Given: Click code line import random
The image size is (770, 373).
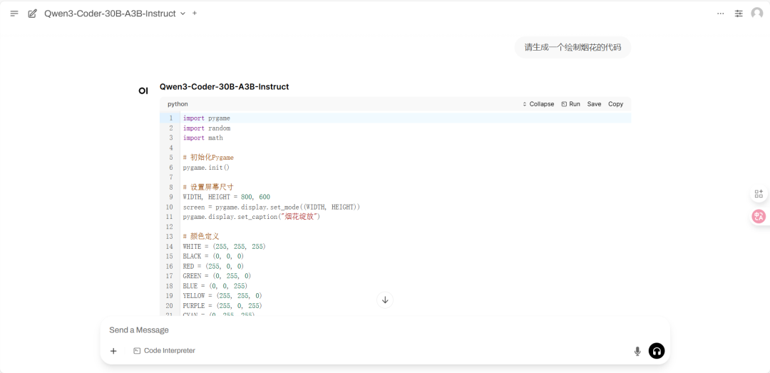Looking at the screenshot, I should click(207, 128).
